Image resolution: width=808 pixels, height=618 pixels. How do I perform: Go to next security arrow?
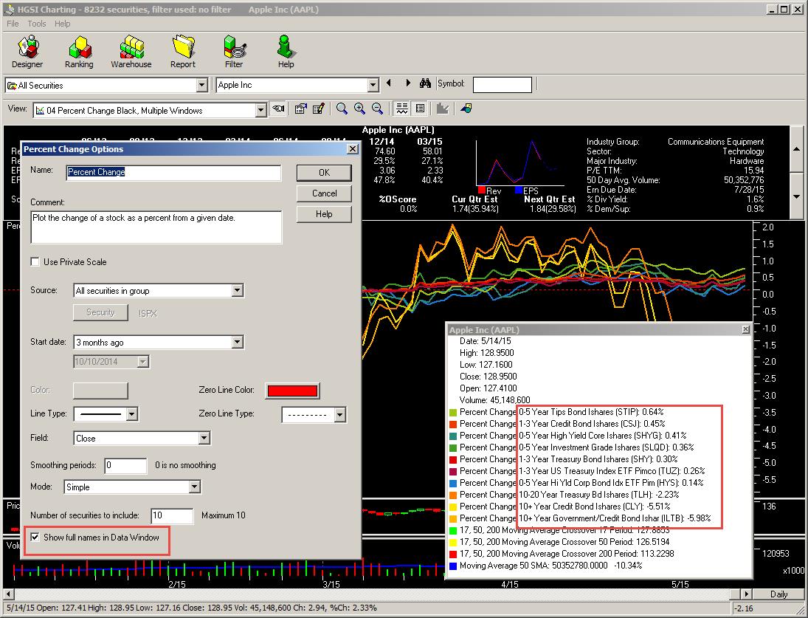[x=408, y=83]
